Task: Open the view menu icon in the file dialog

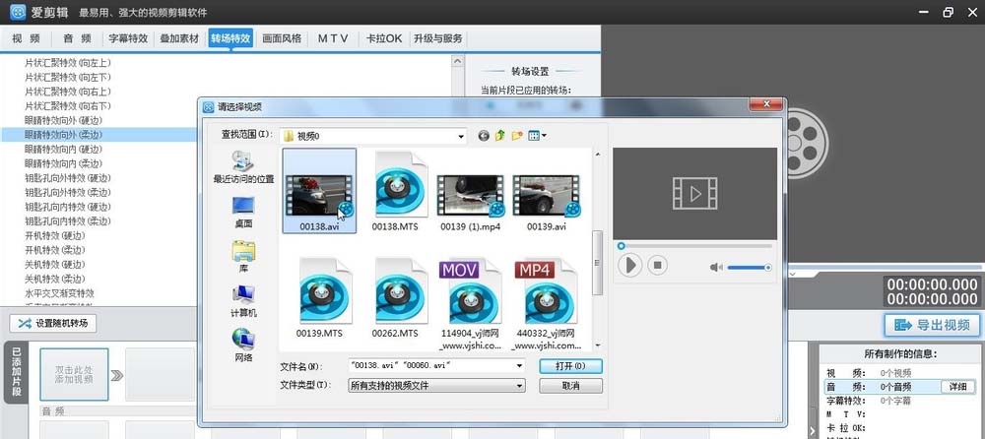Action: [x=537, y=135]
